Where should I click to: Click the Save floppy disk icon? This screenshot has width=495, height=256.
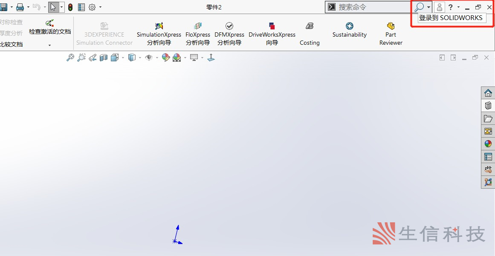tap(4, 7)
